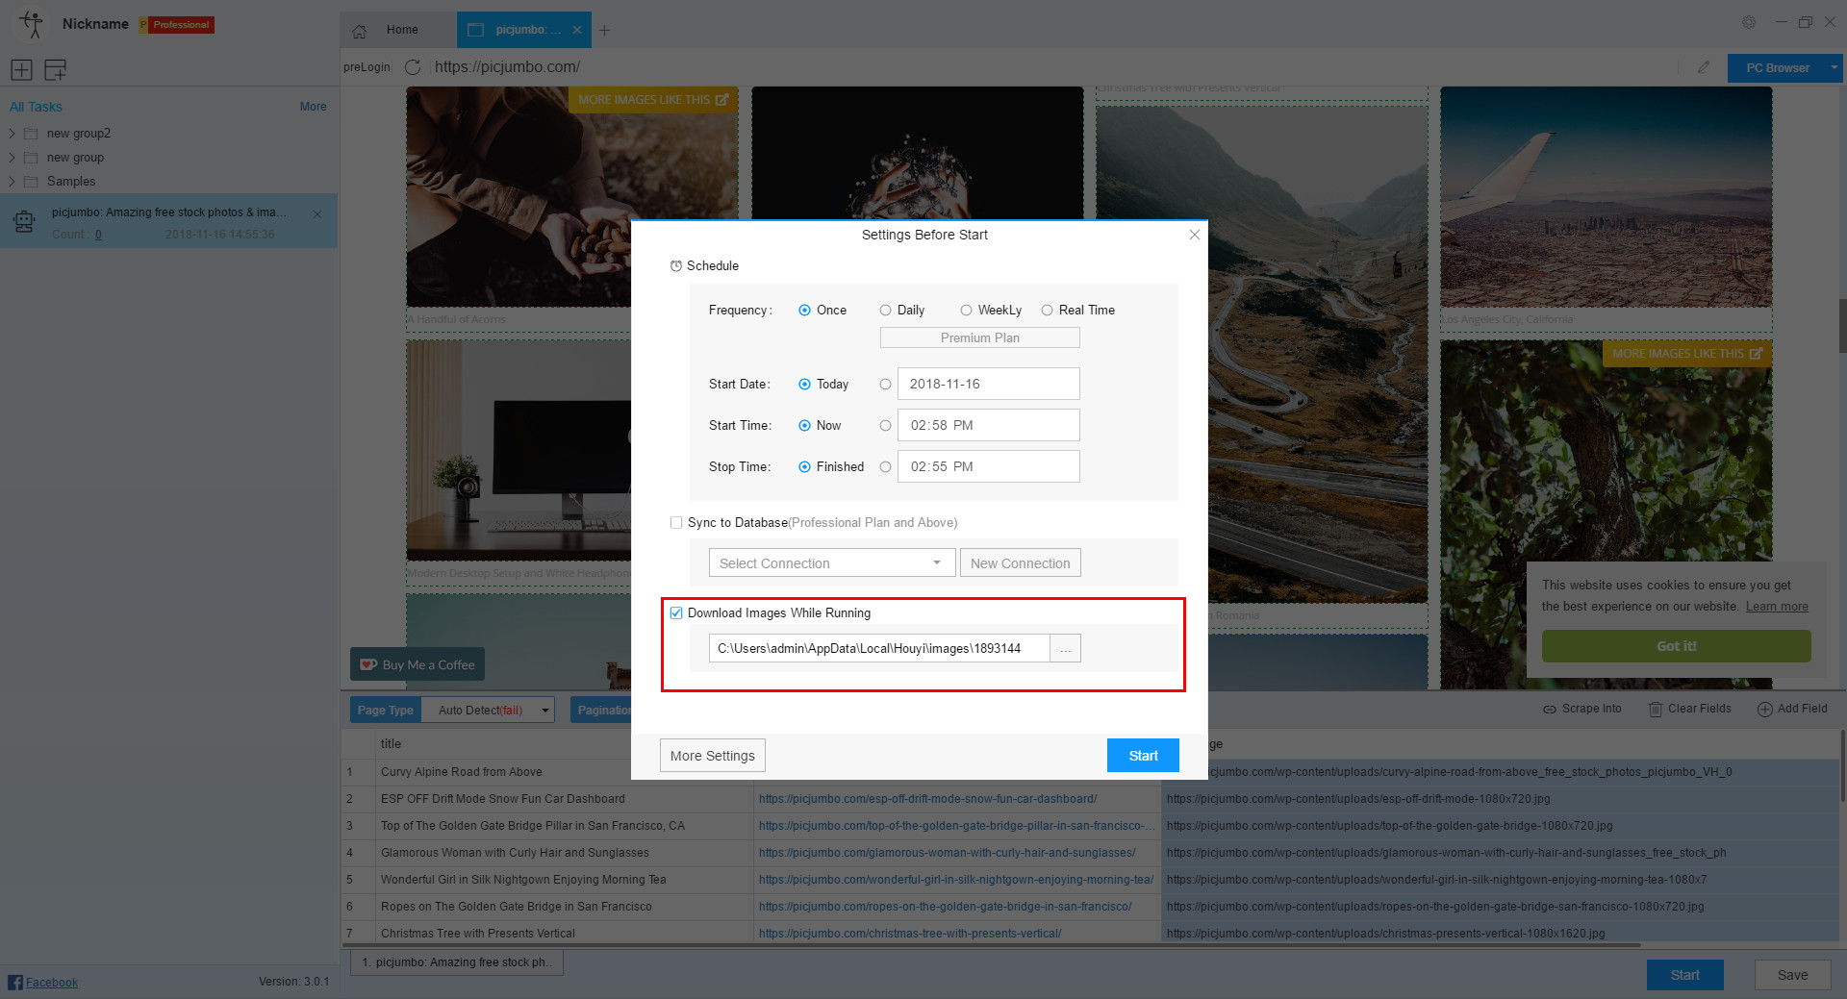Click Got it! on cookie notice
This screenshot has width=1847, height=999.
[1676, 646]
